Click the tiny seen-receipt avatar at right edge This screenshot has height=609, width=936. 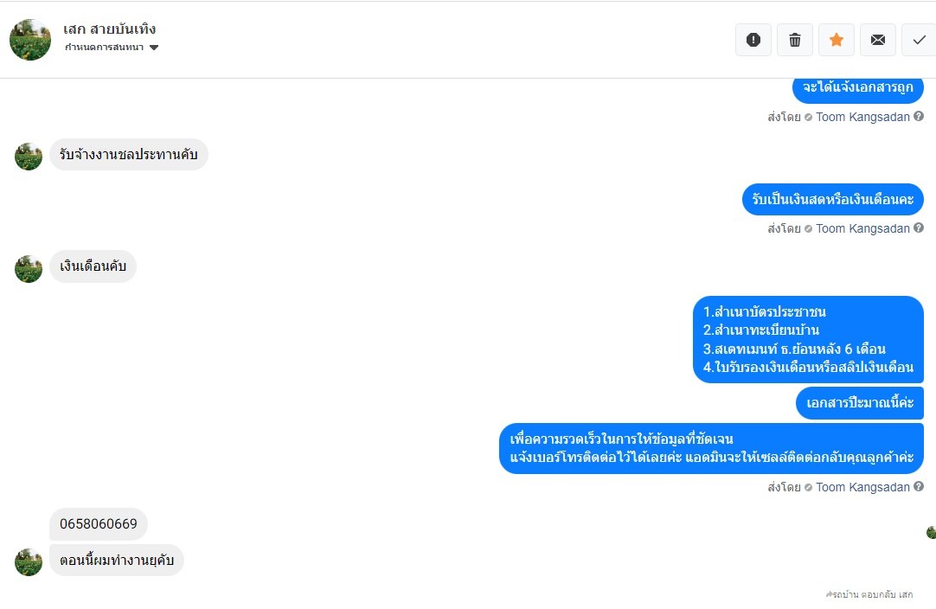click(x=931, y=533)
